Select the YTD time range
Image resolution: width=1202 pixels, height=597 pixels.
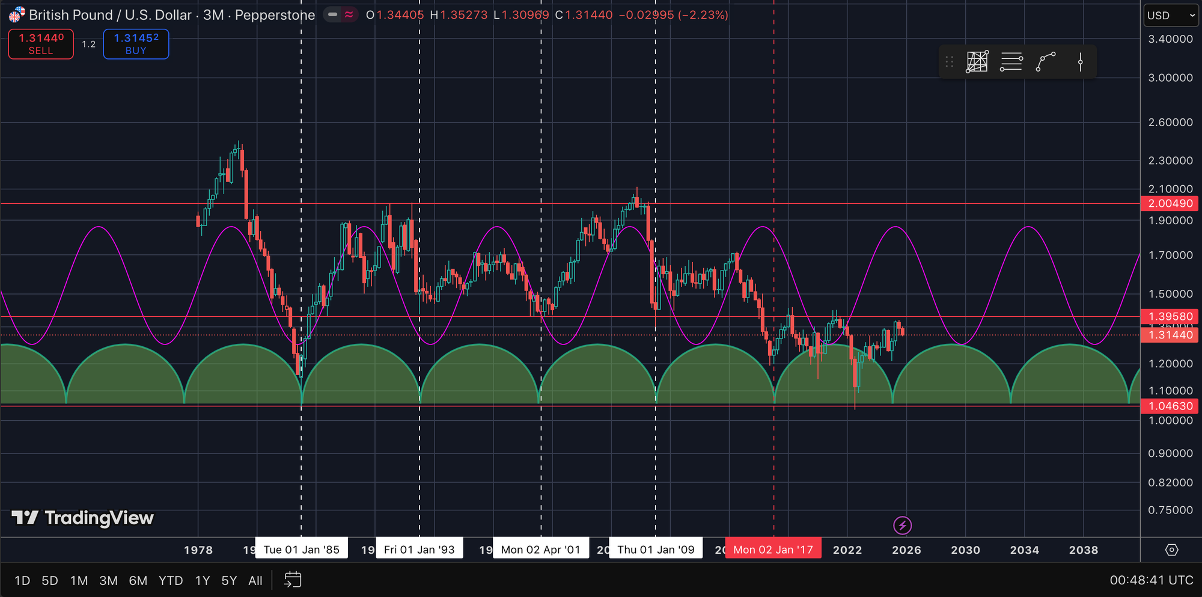coord(171,580)
